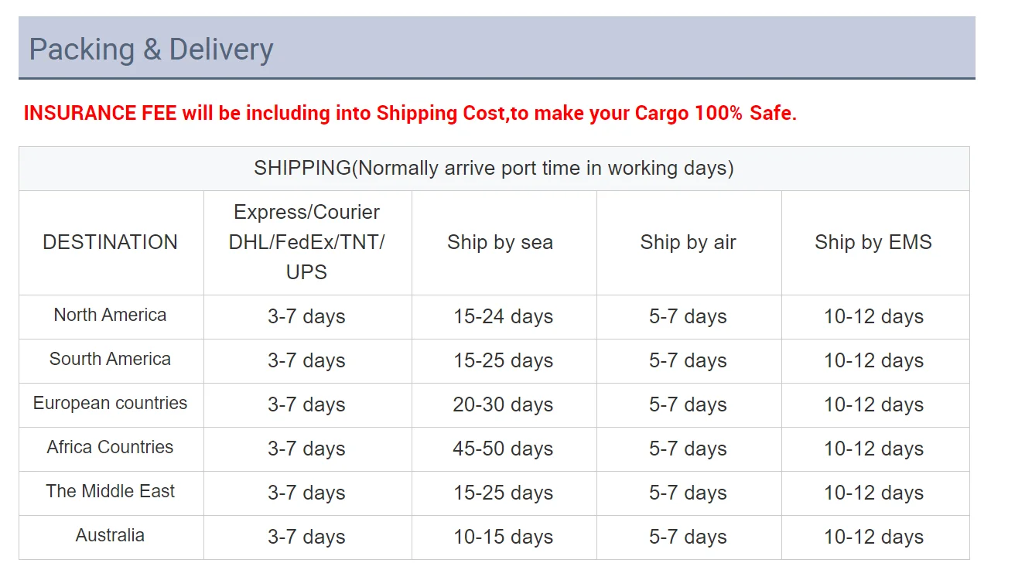Select the SHIPPING table title row
The width and height of the screenshot is (1032, 563).
tap(494, 169)
